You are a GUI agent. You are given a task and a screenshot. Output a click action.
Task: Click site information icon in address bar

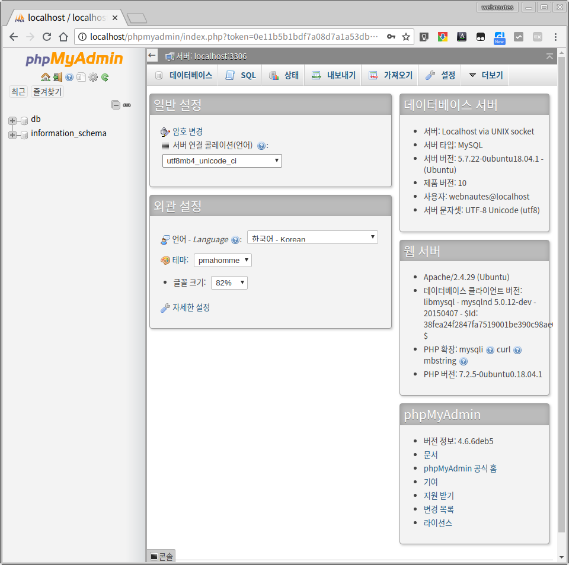click(82, 37)
